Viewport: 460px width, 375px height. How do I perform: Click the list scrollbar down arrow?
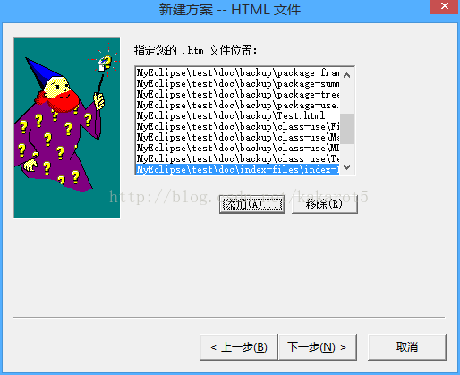[346, 167]
